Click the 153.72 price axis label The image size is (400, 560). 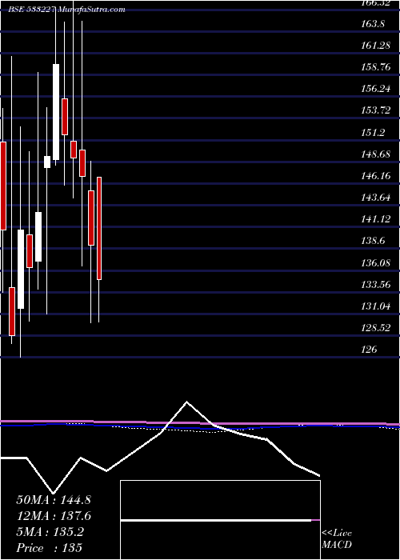click(x=376, y=110)
